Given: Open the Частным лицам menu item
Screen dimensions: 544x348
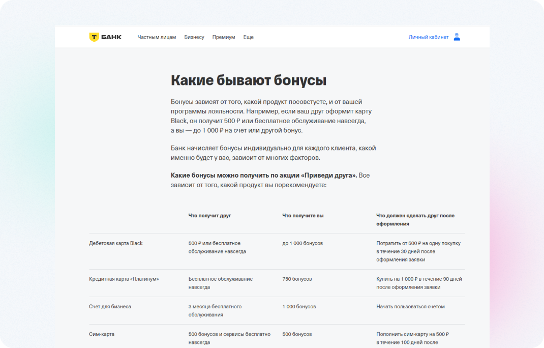Looking at the screenshot, I should [157, 37].
